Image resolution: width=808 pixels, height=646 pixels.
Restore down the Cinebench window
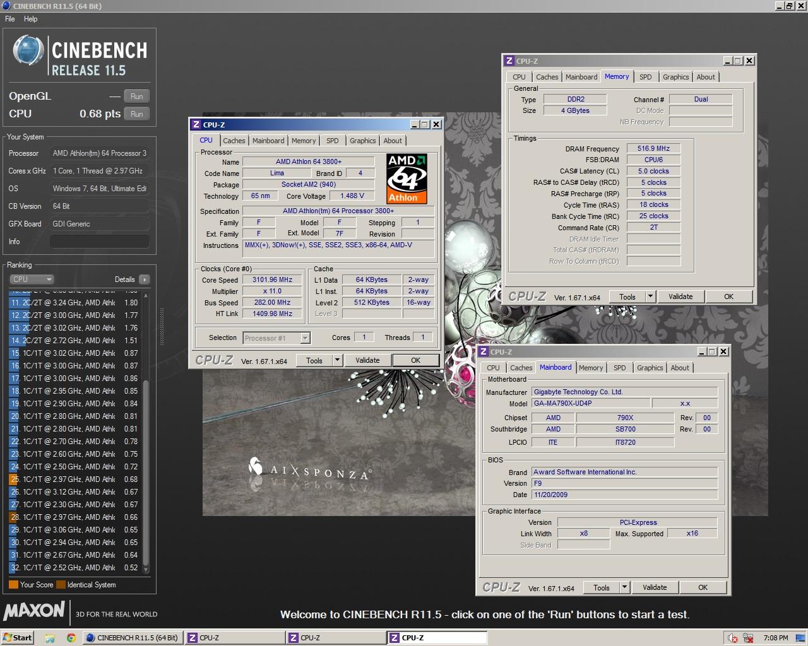789,6
